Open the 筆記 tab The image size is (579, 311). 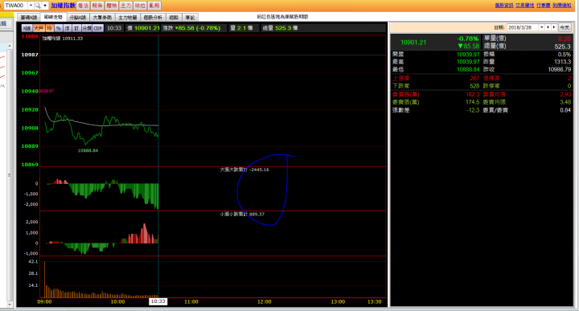point(190,18)
